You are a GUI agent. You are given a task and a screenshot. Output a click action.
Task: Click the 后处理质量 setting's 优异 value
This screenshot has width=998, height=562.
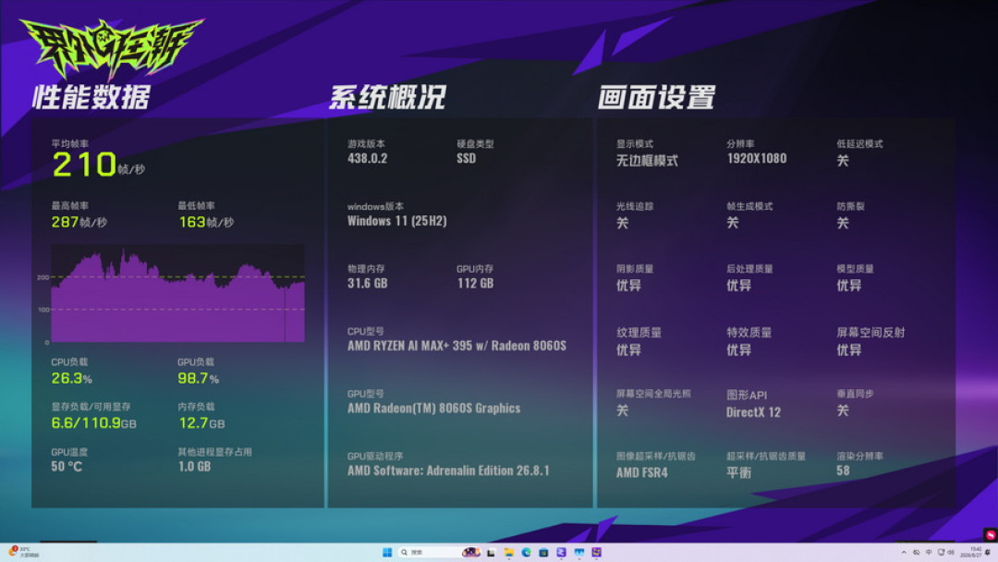pyautogui.click(x=738, y=285)
